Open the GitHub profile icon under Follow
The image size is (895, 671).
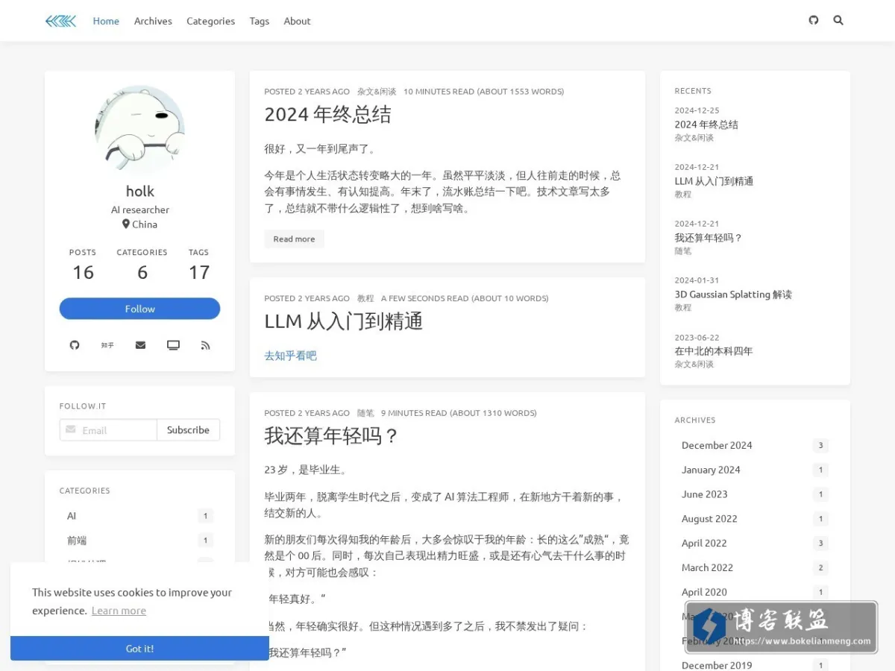[x=75, y=345]
